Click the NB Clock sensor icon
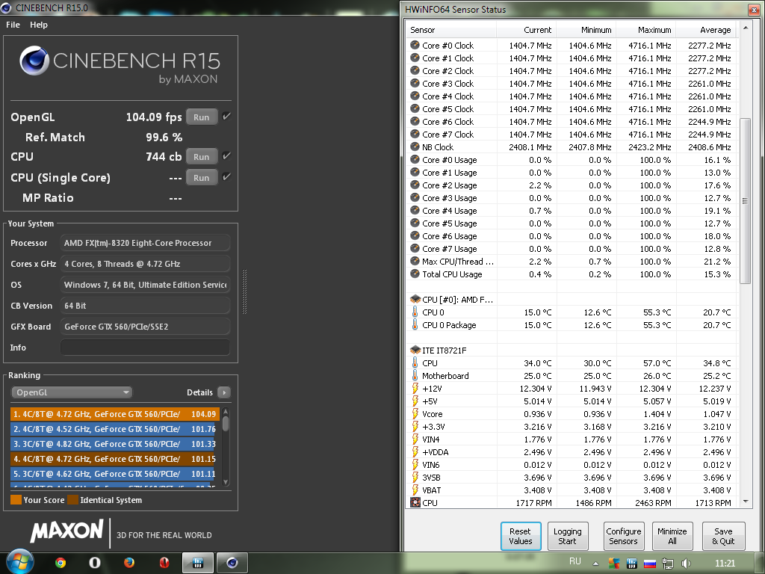Screen dimensions: 765x574 coord(415,146)
